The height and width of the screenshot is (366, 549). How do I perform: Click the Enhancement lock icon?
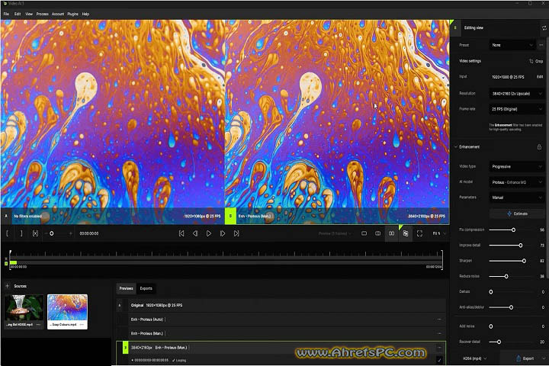(539, 146)
